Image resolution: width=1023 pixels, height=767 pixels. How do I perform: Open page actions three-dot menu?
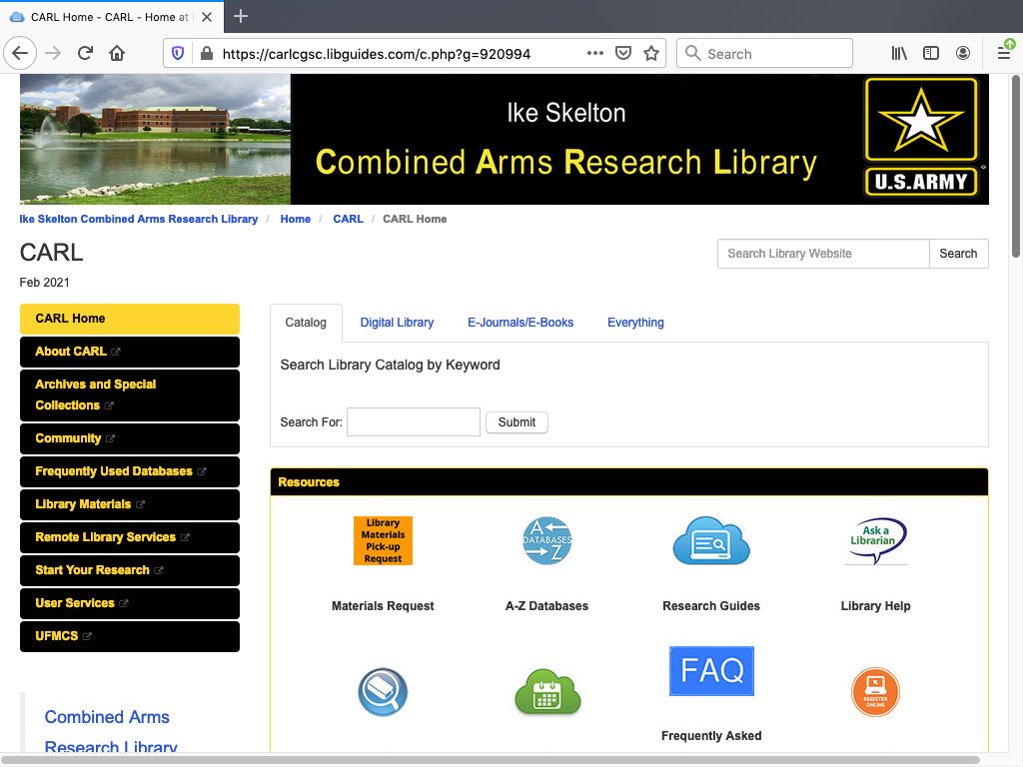click(x=595, y=54)
